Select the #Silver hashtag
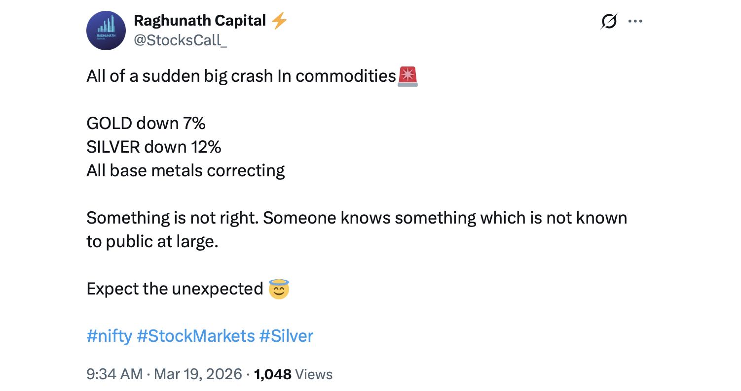 pyautogui.click(x=286, y=336)
